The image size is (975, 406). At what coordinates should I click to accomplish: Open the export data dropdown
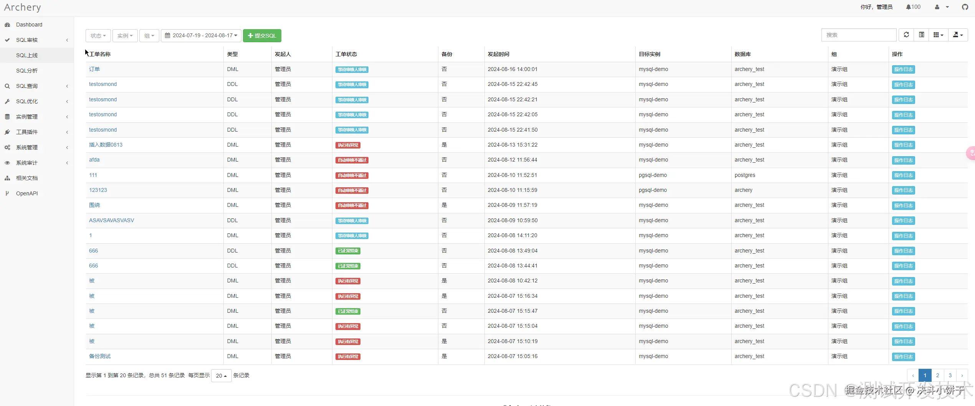point(958,35)
